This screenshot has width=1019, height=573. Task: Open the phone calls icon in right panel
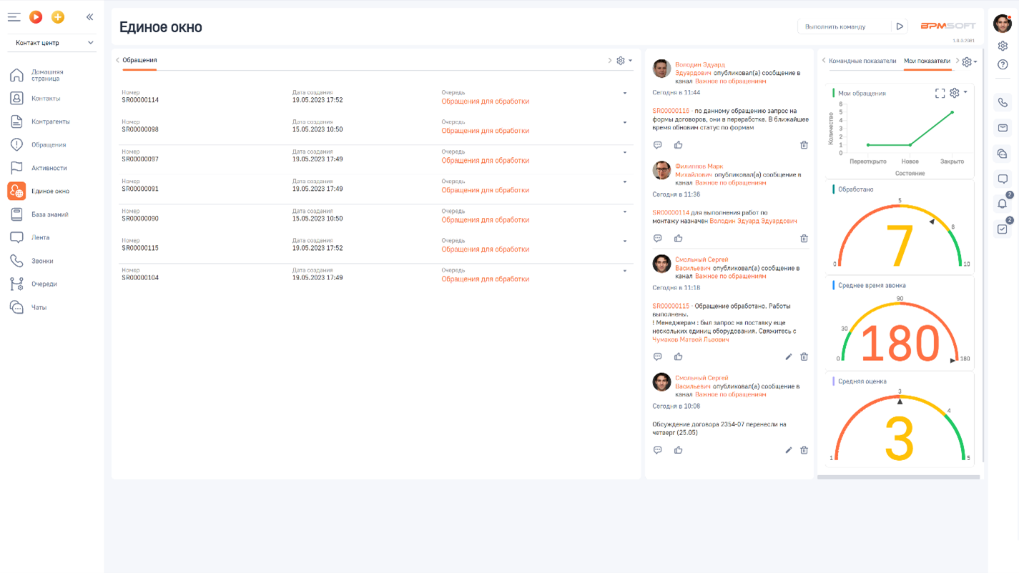[x=1003, y=103]
